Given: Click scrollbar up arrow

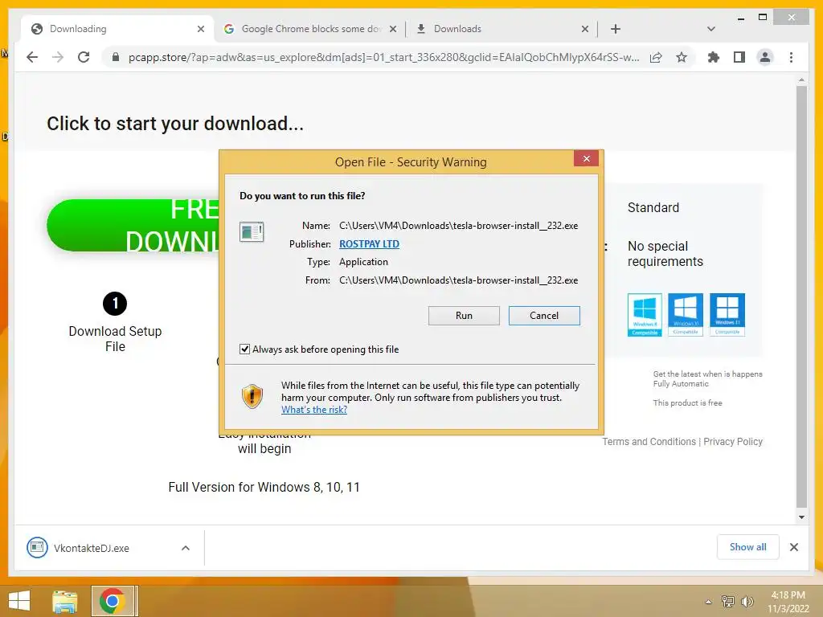Looking at the screenshot, I should (x=801, y=80).
